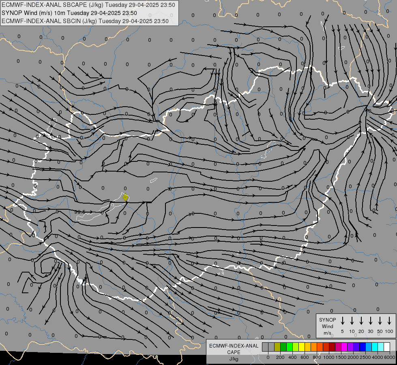Viewport: 397px width, 365px height.
Task: Select the pure yellow CAPE swatch
Action: pyautogui.click(x=302, y=347)
